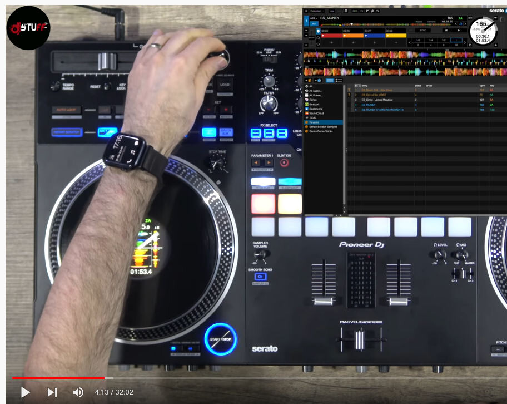
Task: Open the Beatsource streaming library
Action: click(314, 109)
